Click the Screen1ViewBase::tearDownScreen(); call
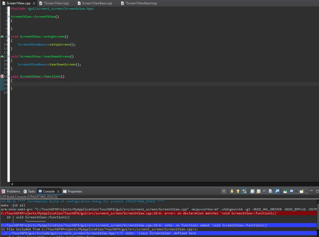 click(x=49, y=64)
